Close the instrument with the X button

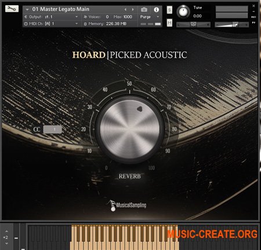253,6
